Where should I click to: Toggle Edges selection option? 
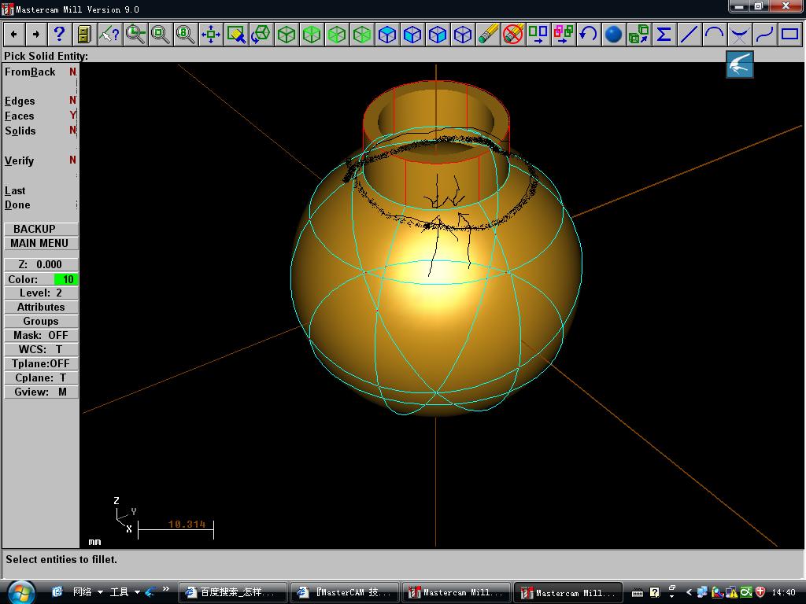pyautogui.click(x=41, y=101)
